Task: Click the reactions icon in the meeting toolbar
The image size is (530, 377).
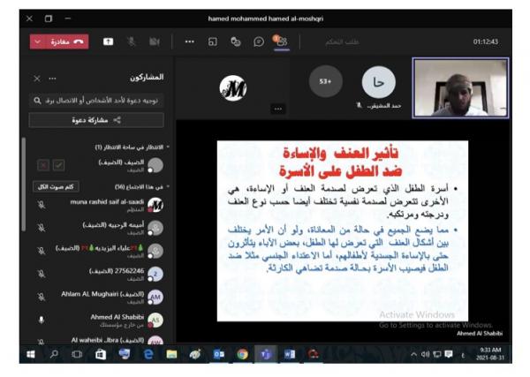Action: coord(236,41)
